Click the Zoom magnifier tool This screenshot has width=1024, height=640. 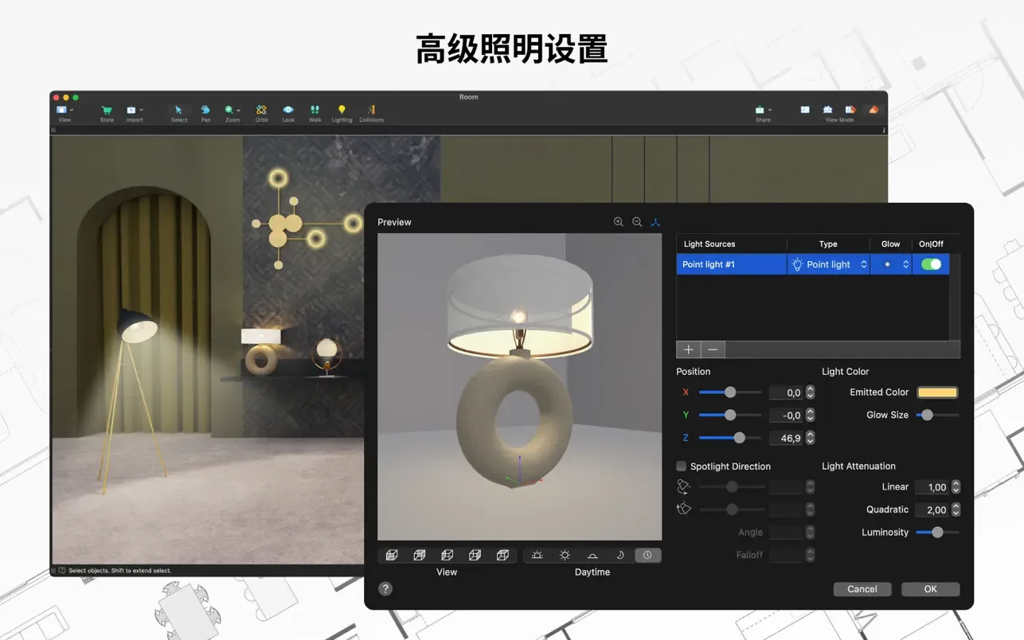pyautogui.click(x=229, y=110)
